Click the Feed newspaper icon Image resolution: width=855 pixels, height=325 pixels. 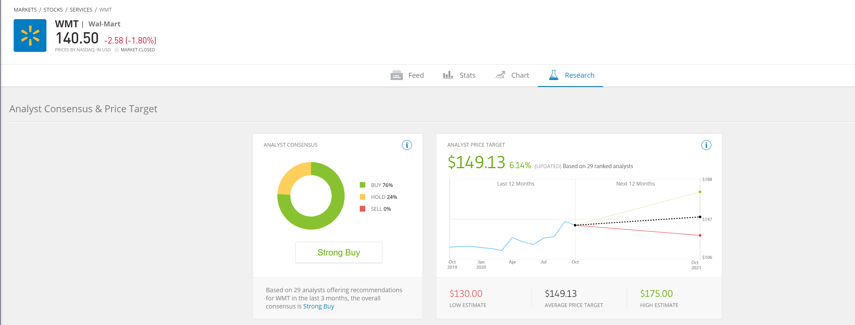click(396, 75)
